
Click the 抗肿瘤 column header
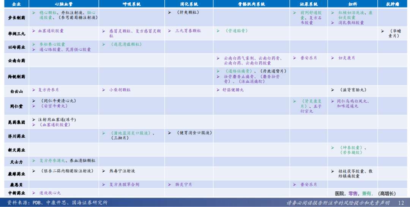tap(392, 4)
